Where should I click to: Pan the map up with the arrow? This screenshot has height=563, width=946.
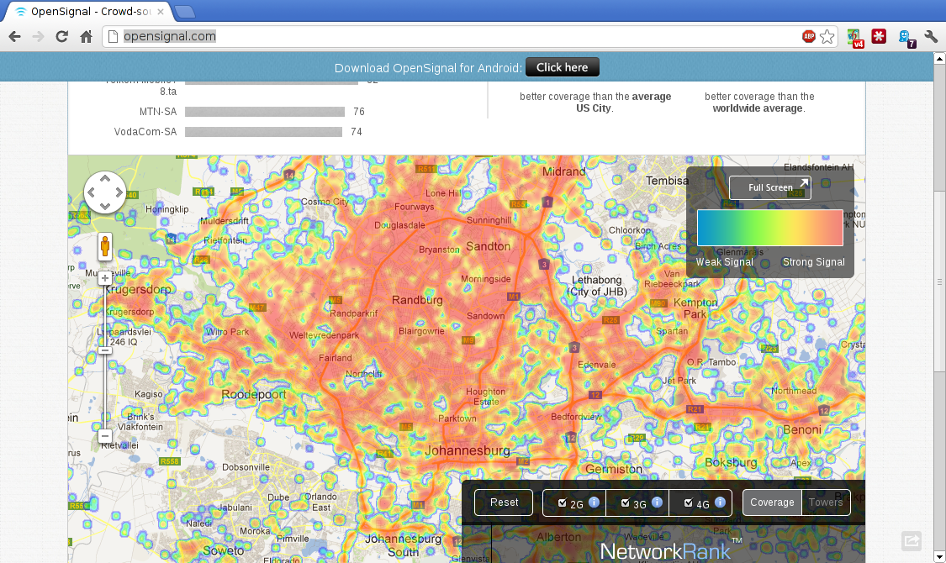tap(105, 178)
